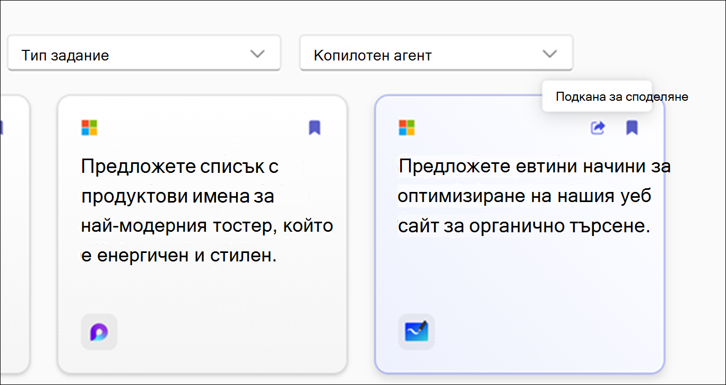Open the "Тип задание" dropdown
Image resolution: width=726 pixels, height=385 pixels.
coord(144,53)
